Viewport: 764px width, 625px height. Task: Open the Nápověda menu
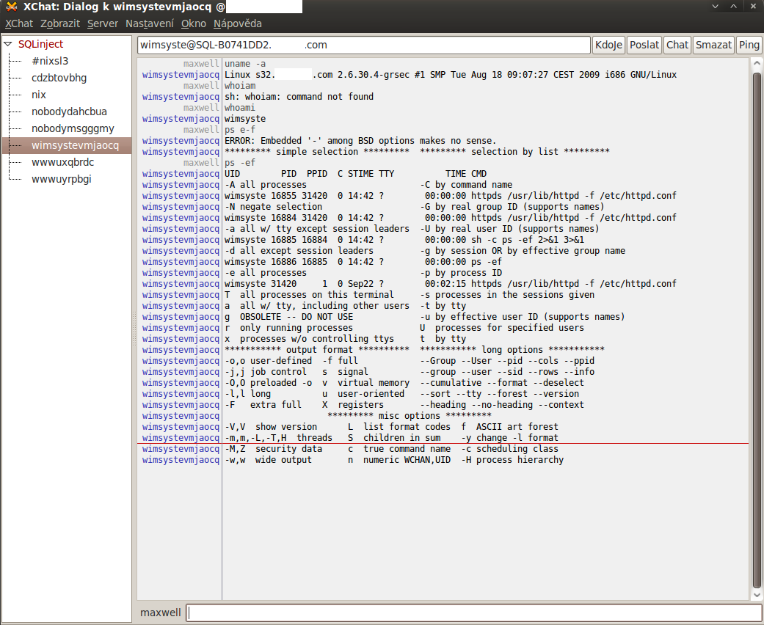238,23
